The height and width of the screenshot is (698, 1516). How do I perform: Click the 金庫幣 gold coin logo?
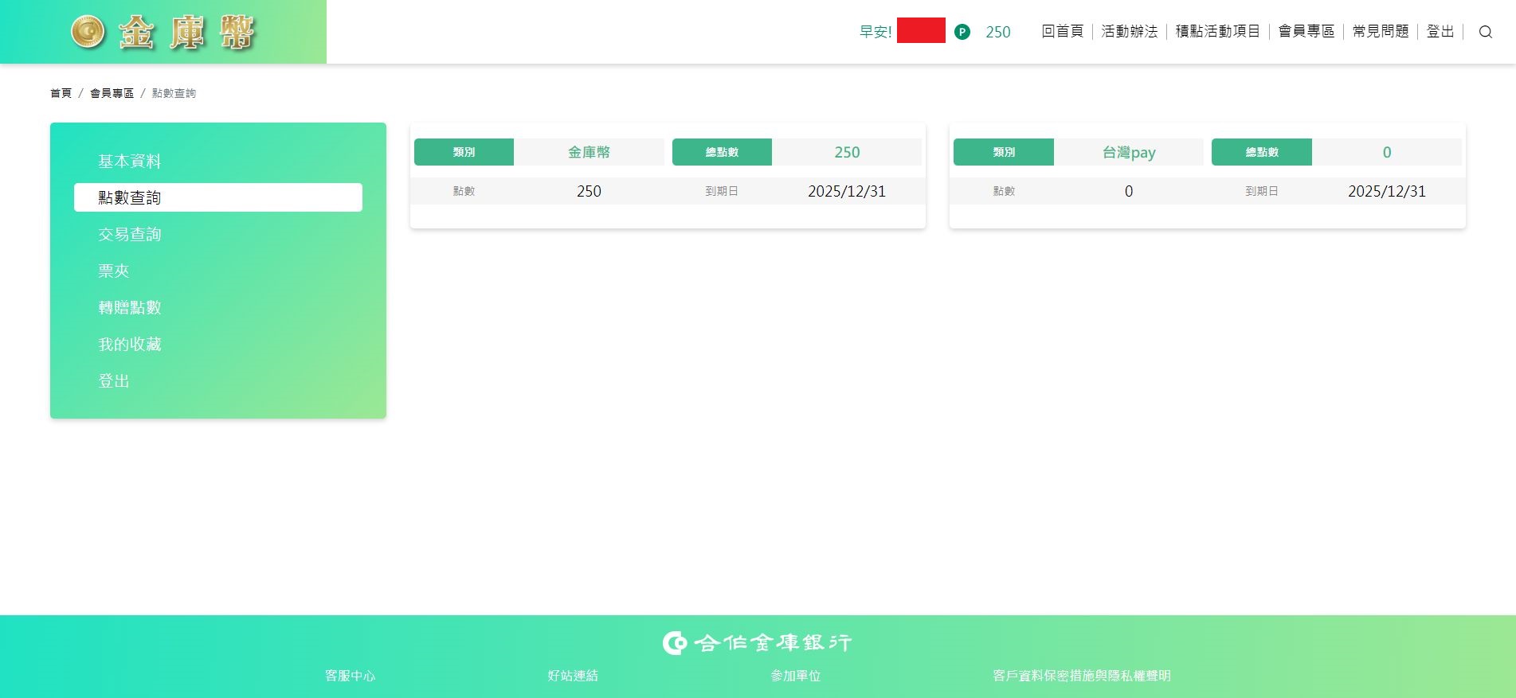pyautogui.click(x=163, y=33)
